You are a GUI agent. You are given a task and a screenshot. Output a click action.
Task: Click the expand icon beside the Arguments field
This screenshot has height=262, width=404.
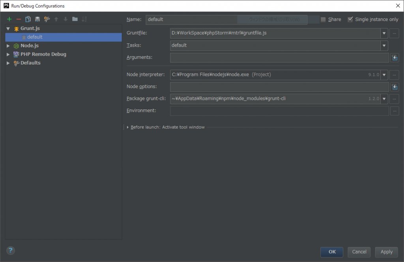394,58
